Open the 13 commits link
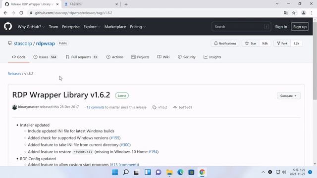317x178 pixels. [x=95, y=107]
